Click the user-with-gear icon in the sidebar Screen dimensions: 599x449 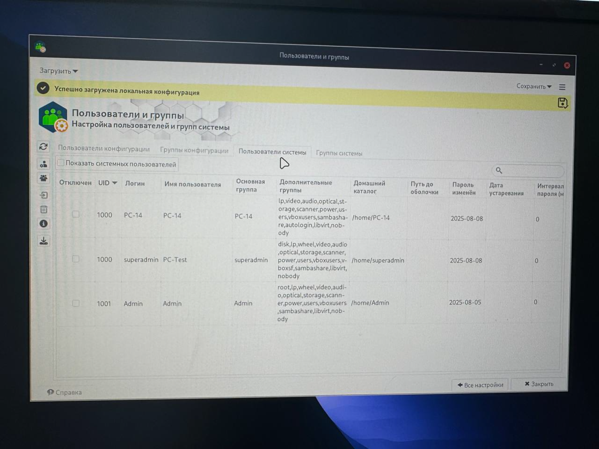coord(44,164)
